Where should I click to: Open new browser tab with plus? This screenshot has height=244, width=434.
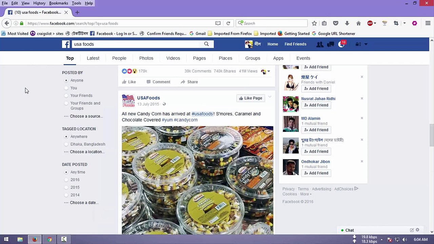[x=77, y=13]
